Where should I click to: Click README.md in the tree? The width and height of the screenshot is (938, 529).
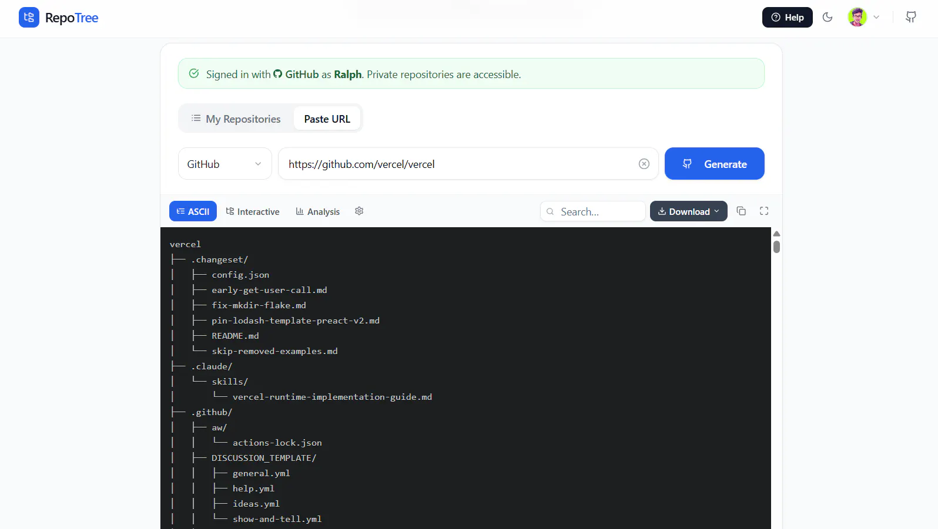point(235,336)
